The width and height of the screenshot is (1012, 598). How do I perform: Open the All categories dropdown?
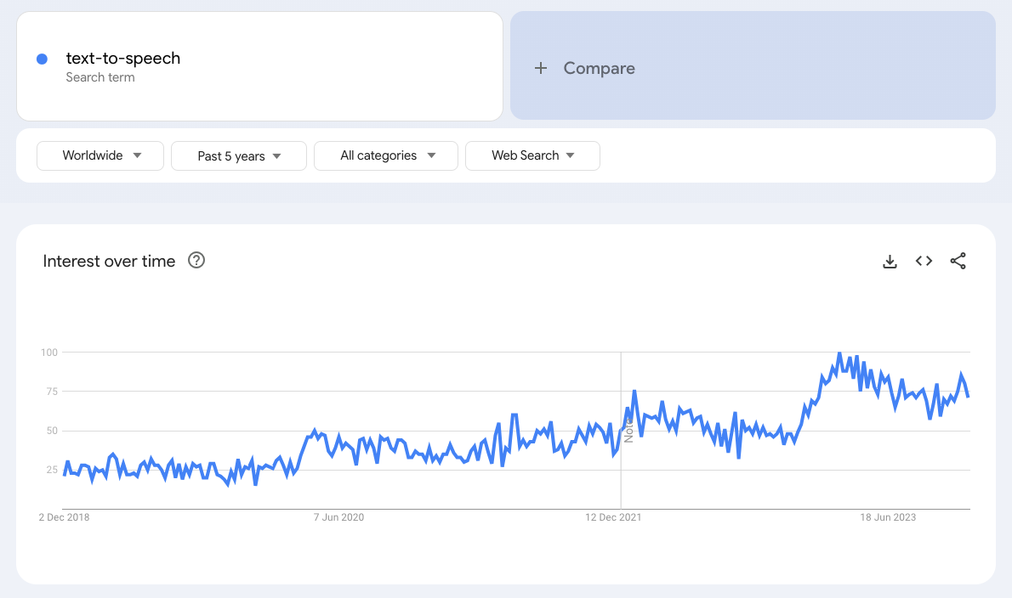pyautogui.click(x=386, y=156)
